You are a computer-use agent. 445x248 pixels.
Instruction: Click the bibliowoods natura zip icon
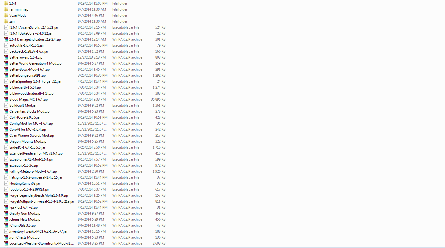[6, 93]
